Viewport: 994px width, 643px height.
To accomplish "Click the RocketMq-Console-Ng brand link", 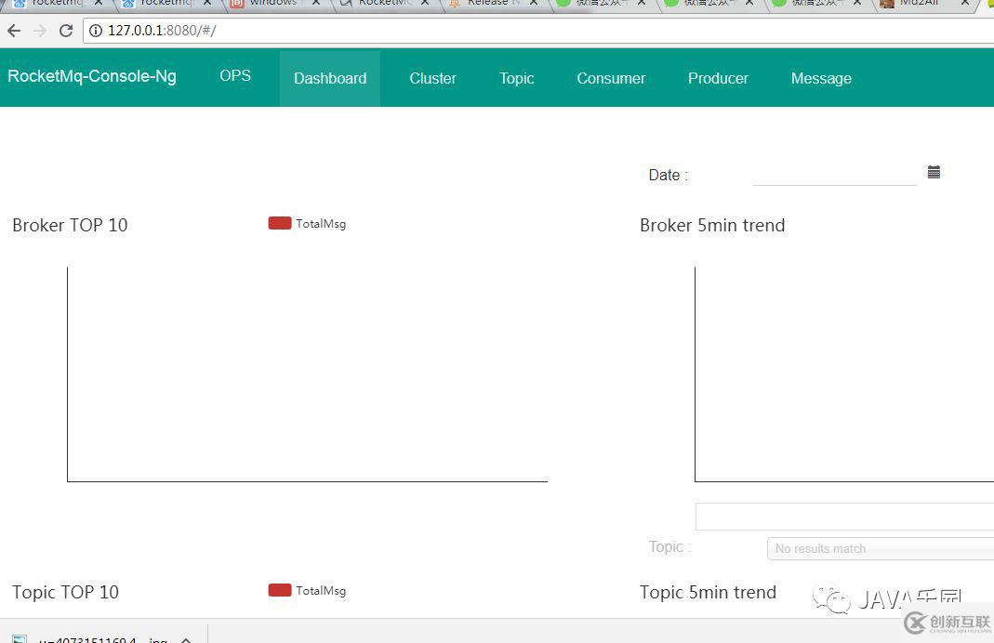I will pyautogui.click(x=92, y=76).
